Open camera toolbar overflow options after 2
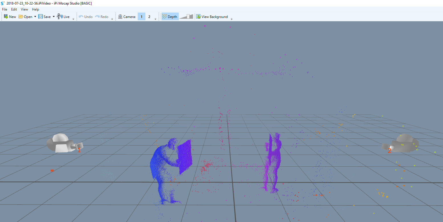 [155, 19]
